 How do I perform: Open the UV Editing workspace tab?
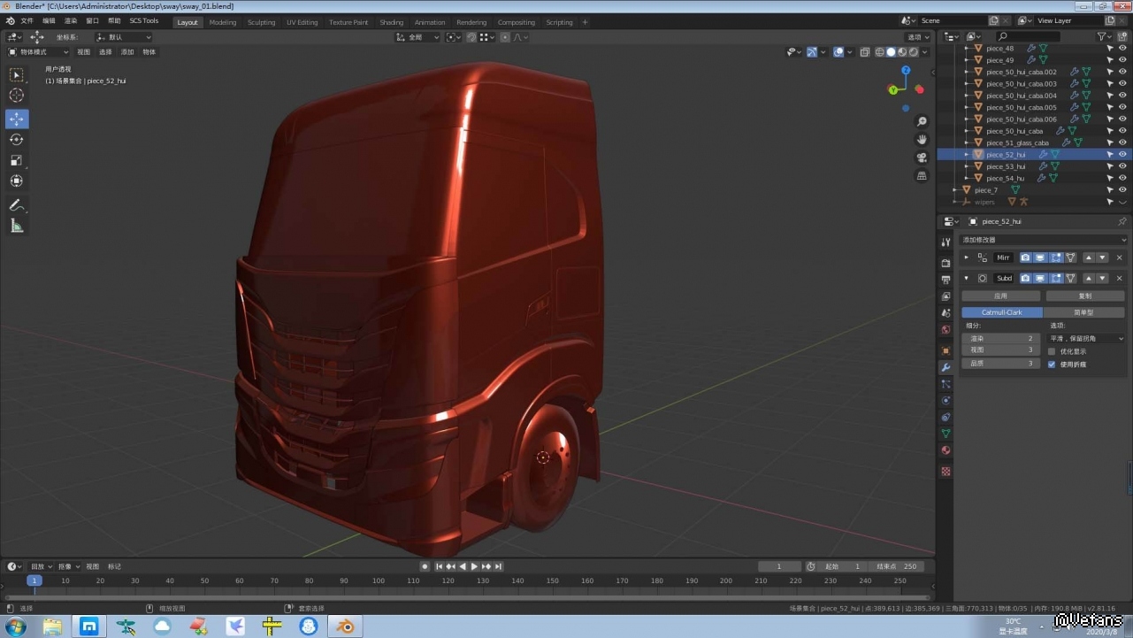(x=302, y=22)
